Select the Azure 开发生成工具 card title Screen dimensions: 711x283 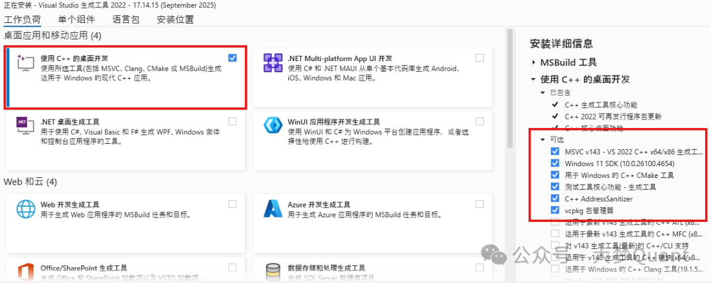click(319, 205)
